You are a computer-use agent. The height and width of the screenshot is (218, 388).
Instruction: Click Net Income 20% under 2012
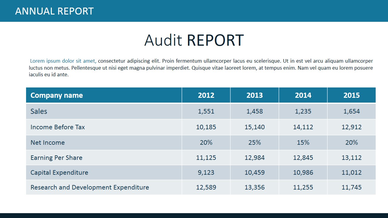click(x=206, y=143)
